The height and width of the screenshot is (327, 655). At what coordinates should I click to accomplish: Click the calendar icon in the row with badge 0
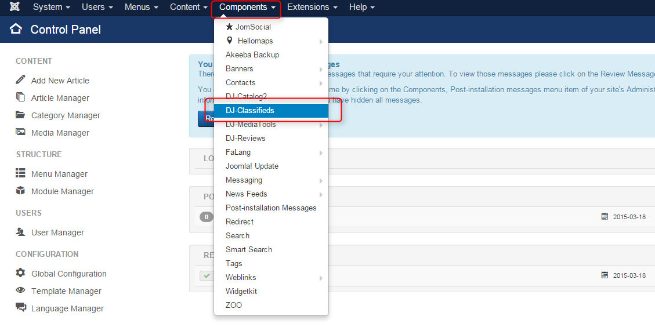(605, 216)
